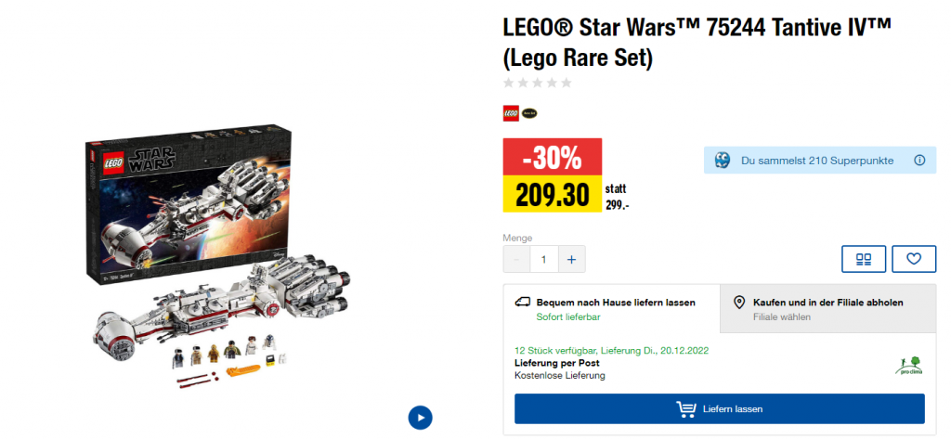Rate the product with the first star
Screen dimensions: 951x439
[509, 84]
